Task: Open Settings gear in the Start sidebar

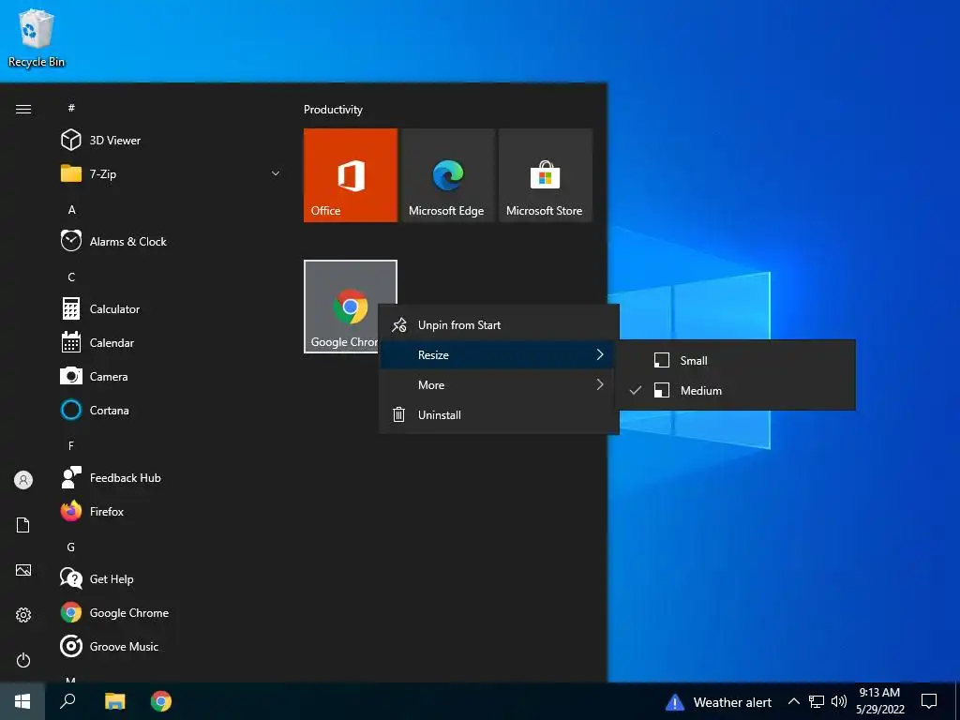Action: (23, 615)
